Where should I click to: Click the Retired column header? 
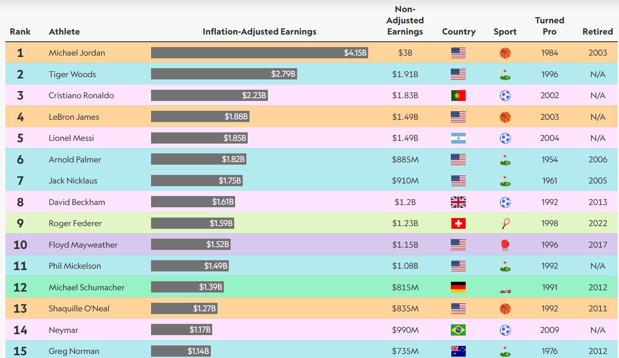[x=597, y=32]
